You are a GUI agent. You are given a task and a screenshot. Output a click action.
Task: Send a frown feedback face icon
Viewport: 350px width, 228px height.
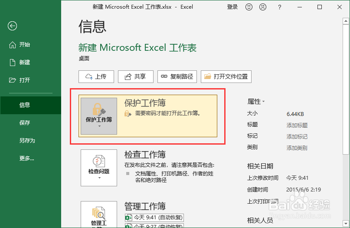pos(263,7)
